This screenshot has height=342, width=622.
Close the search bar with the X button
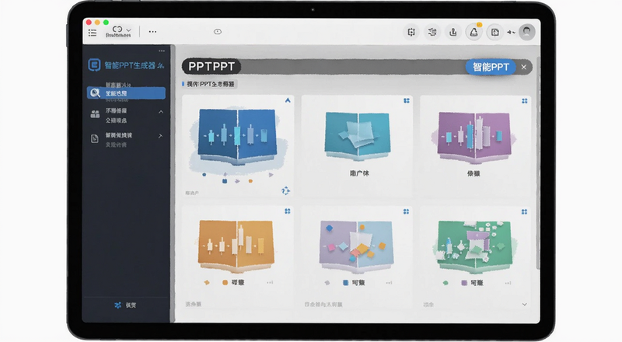click(523, 67)
